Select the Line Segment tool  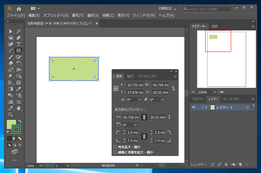point(11,50)
